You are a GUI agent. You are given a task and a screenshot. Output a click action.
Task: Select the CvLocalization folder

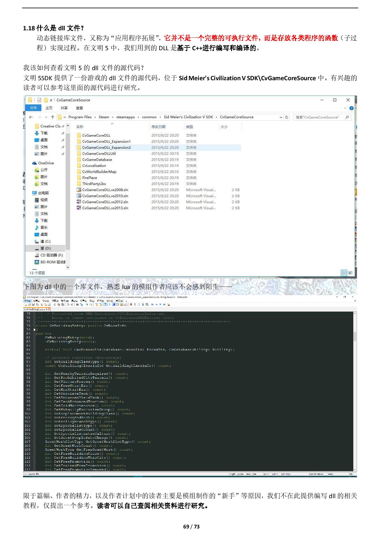pyautogui.click(x=94, y=166)
